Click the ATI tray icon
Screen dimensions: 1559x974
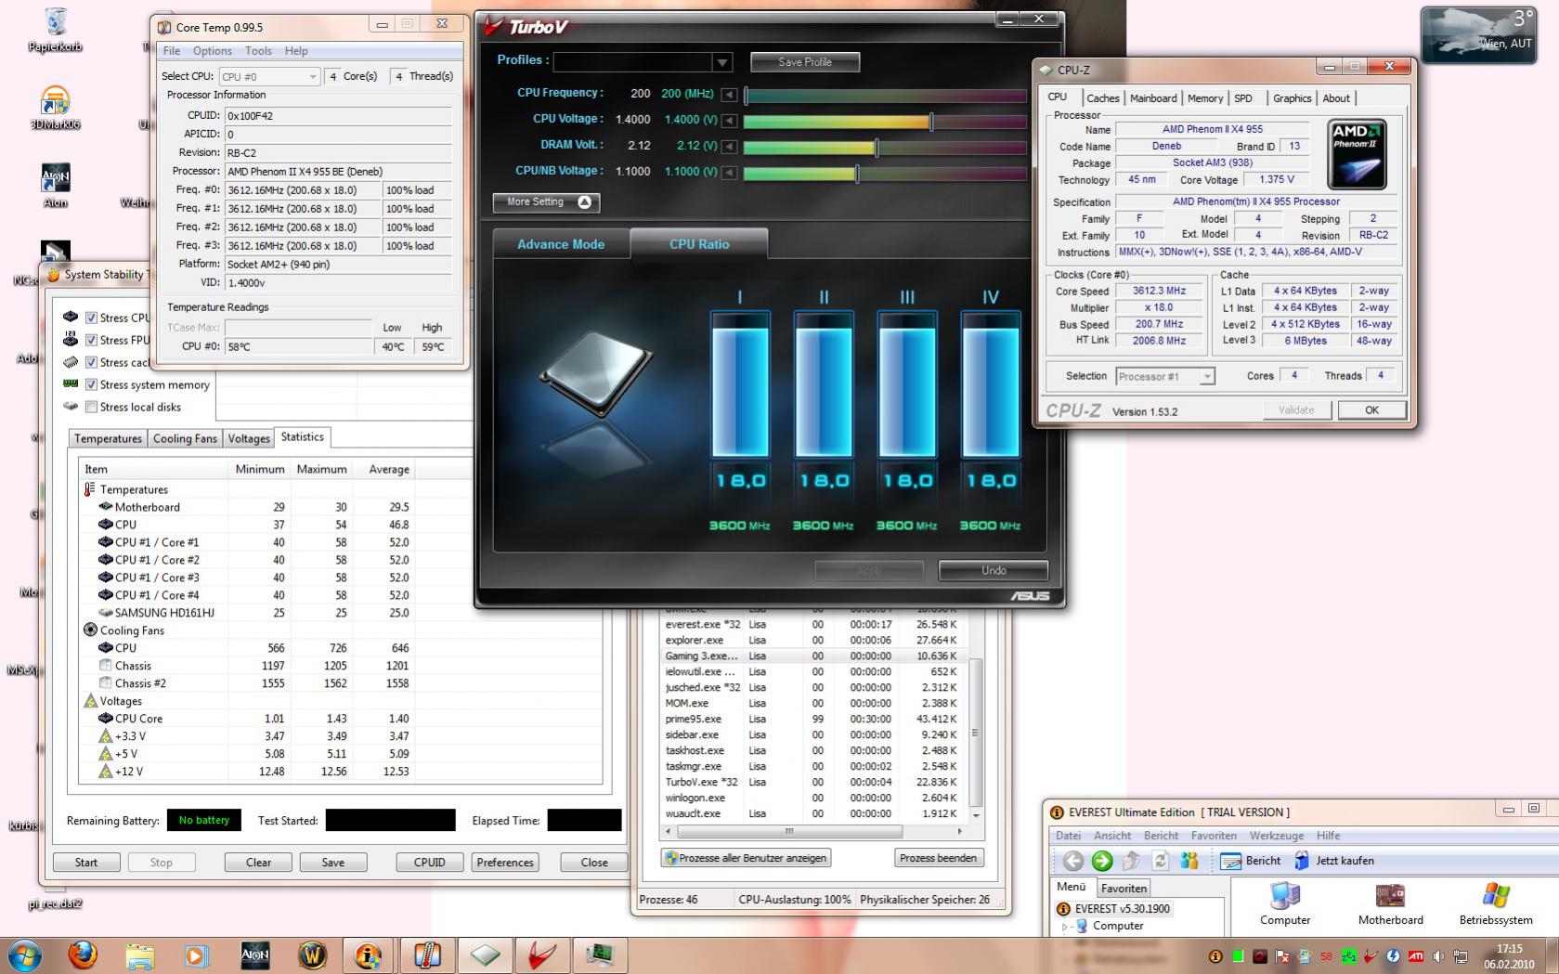pos(1415,956)
